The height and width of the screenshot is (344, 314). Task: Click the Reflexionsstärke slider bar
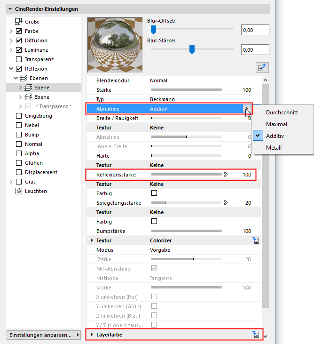point(187,175)
